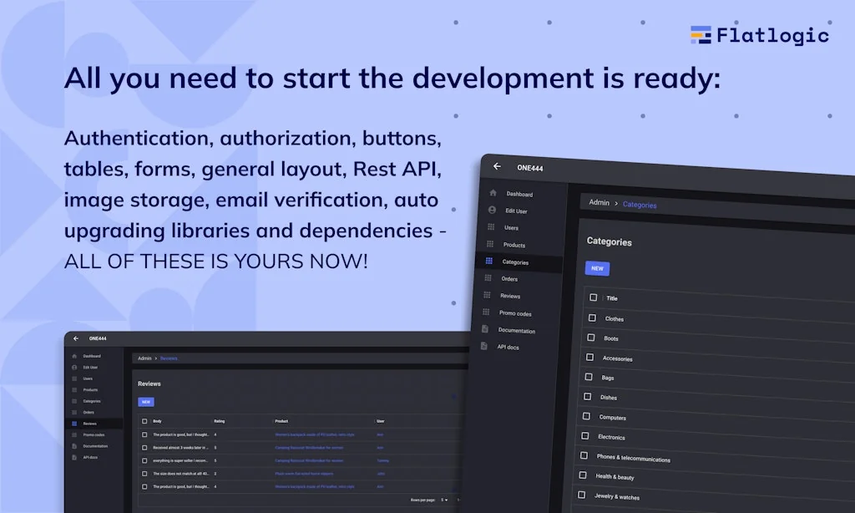Tick the Body header checkbox in Reviews table
Viewport: 855px width, 513px height.
point(144,421)
